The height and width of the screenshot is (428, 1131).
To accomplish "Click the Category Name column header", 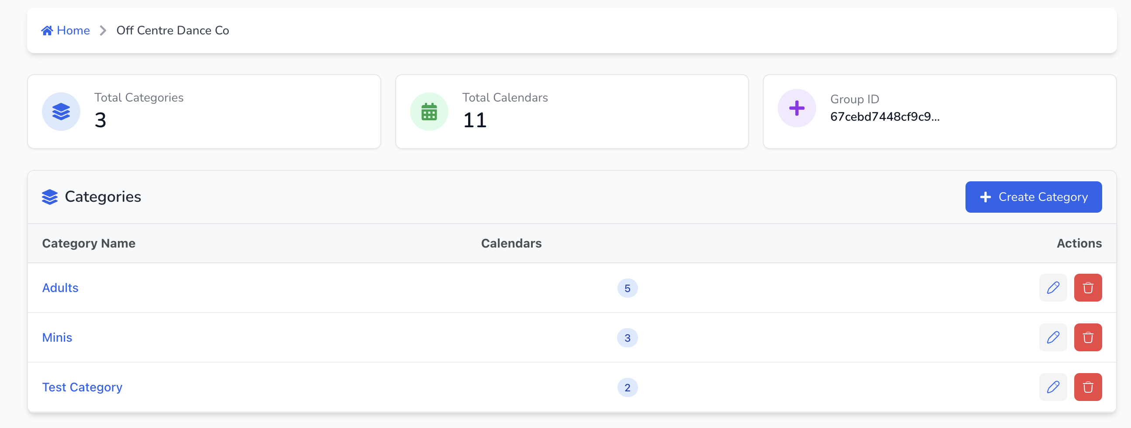I will (89, 243).
